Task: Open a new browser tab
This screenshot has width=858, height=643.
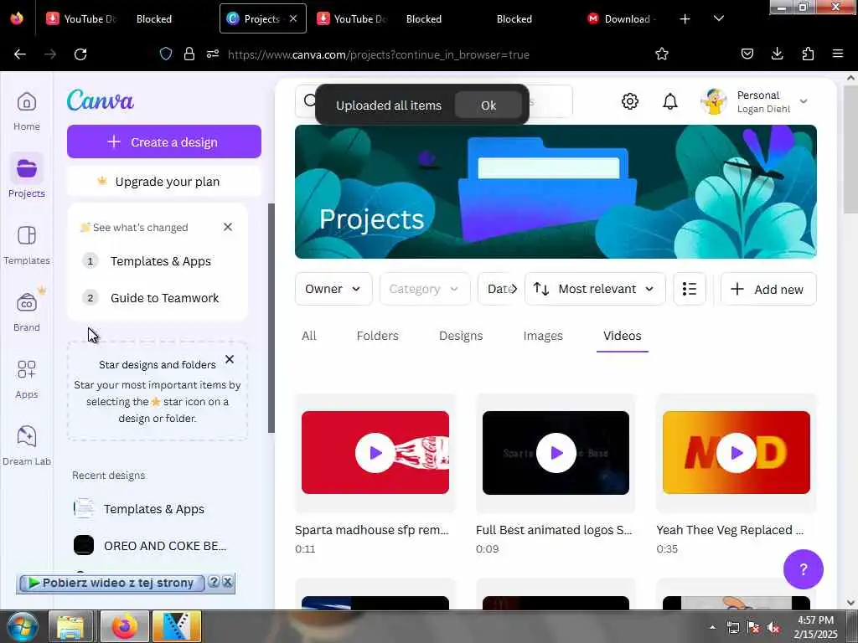Action: point(685,19)
